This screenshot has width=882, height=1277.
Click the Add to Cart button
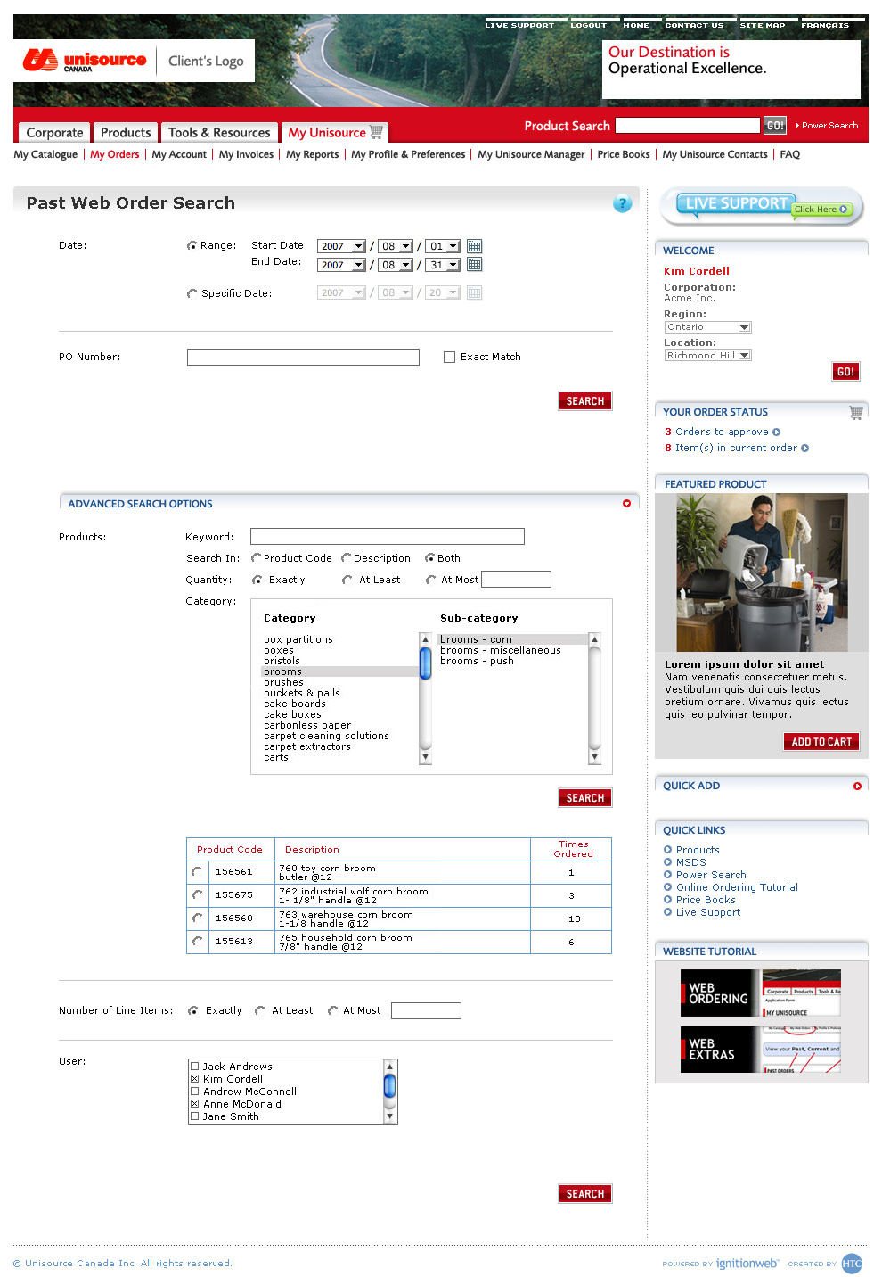[x=821, y=742]
